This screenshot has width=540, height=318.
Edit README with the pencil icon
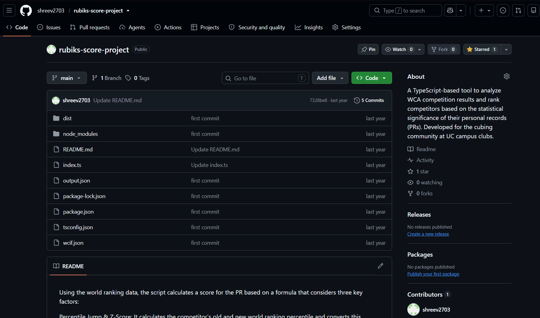(x=380, y=266)
